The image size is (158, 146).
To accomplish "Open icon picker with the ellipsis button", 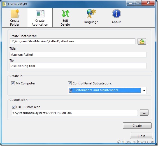I will [144, 113].
